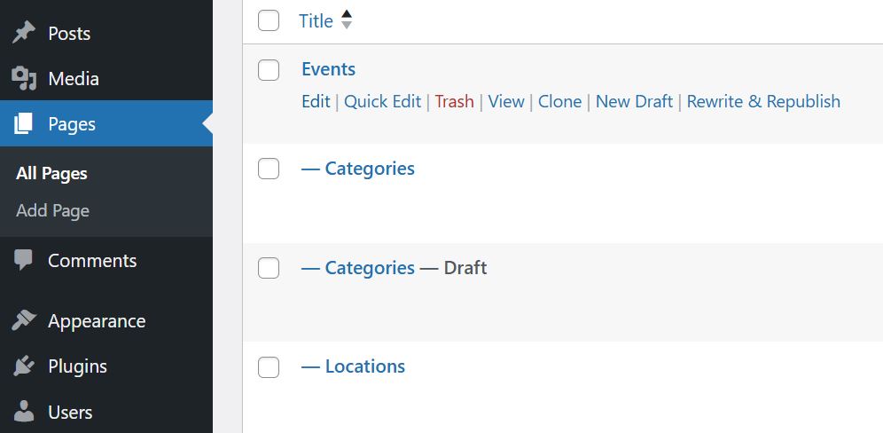Viewport: 883px width, 433px height.
Task: Click Rewrite & Republish for Events
Action: [763, 101]
